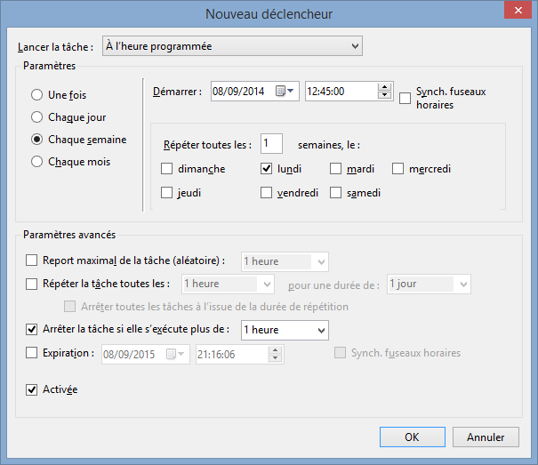Uncheck the 'lundi' day checkbox
The width and height of the screenshot is (538, 465).
266,169
